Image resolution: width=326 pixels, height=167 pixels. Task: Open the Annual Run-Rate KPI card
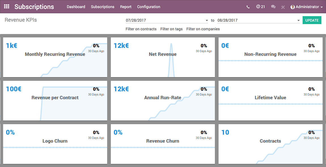[x=163, y=101]
